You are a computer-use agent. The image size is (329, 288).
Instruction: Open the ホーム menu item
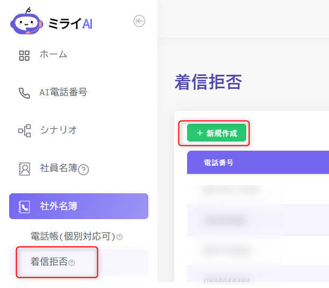click(53, 54)
